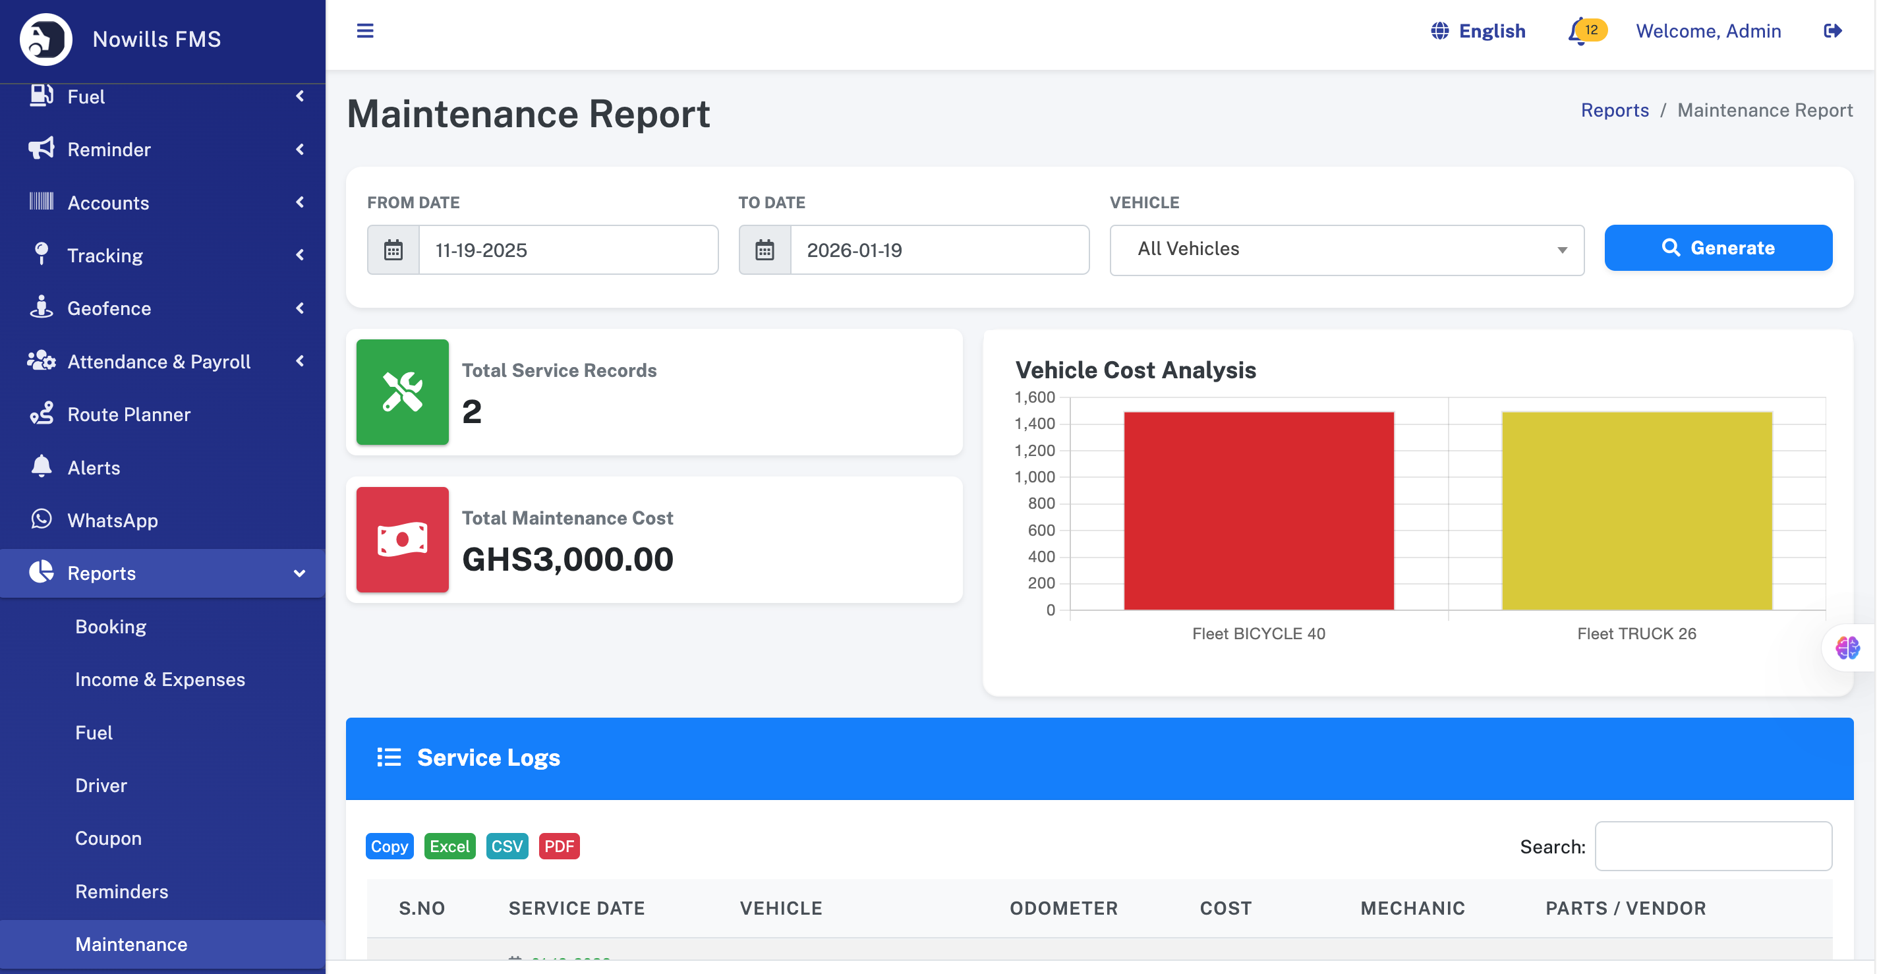Open the AI brain assistant icon
The width and height of the screenshot is (1877, 974).
[1847, 647]
